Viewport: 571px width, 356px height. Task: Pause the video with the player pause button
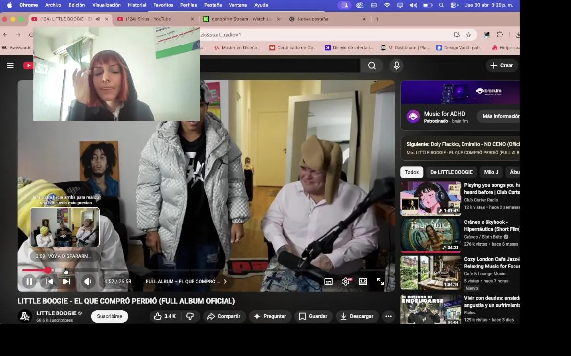(x=29, y=281)
